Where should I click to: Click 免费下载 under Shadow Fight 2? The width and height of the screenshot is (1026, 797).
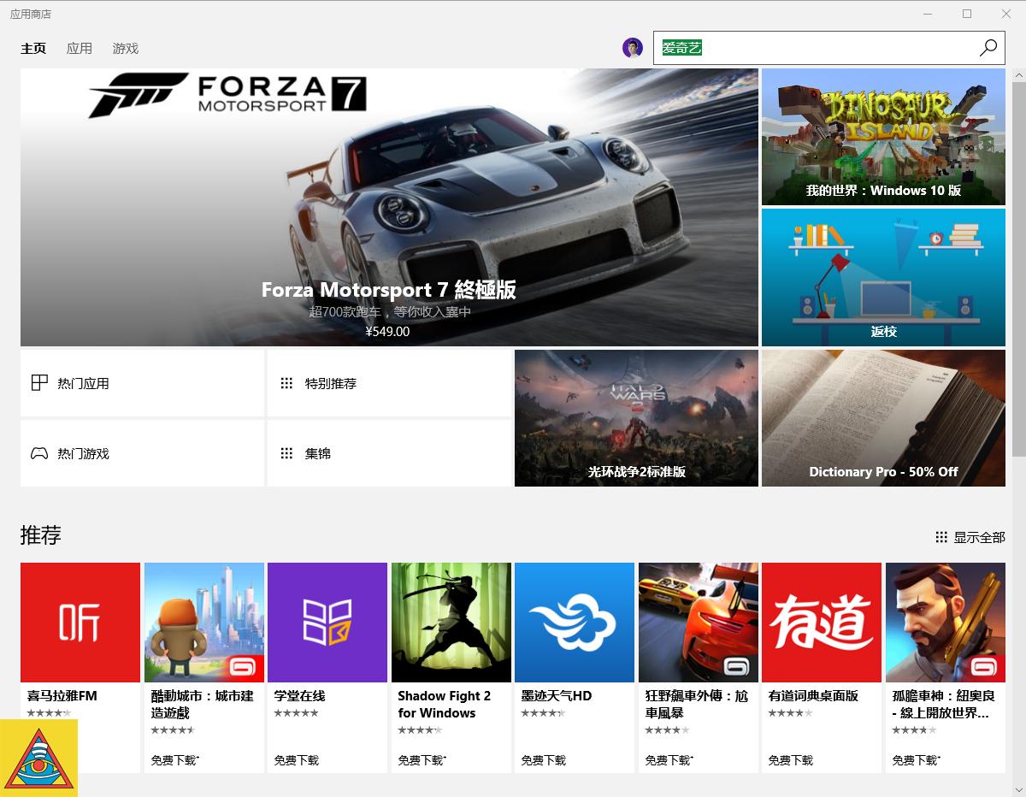[422, 760]
